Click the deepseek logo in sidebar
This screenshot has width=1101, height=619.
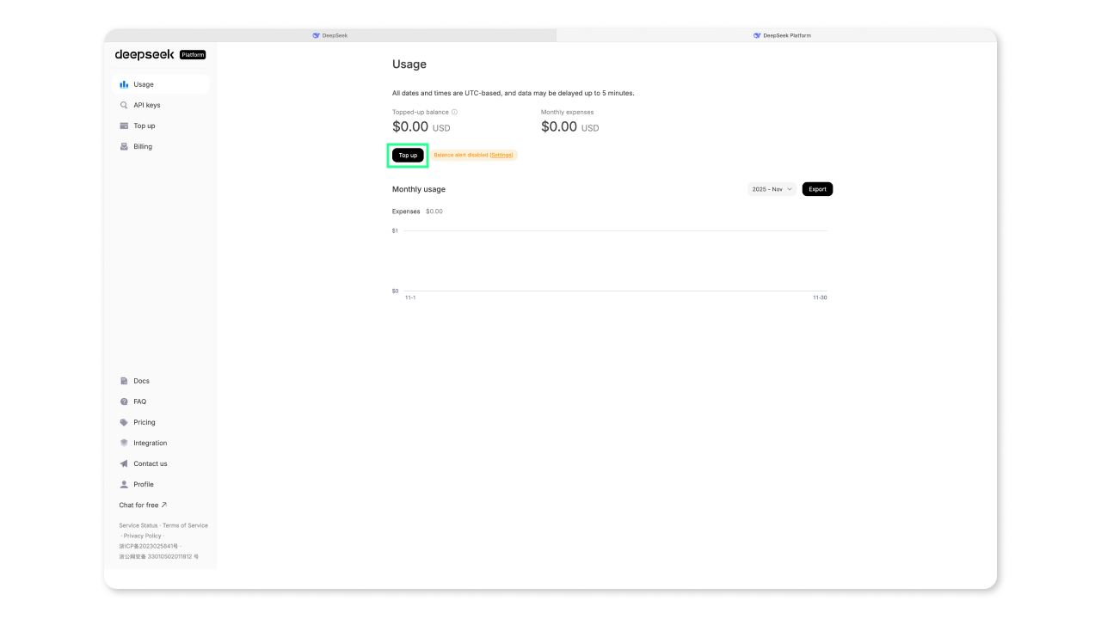[145, 54]
